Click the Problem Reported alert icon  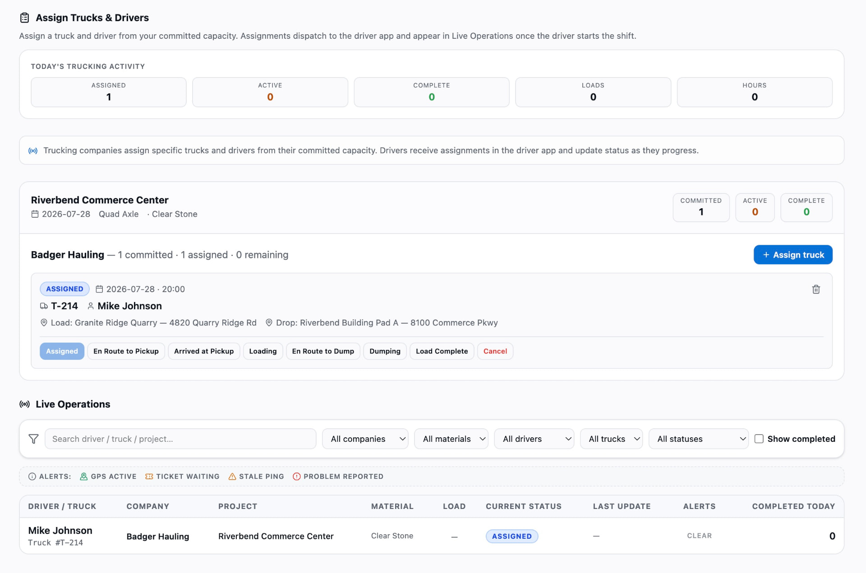click(296, 477)
